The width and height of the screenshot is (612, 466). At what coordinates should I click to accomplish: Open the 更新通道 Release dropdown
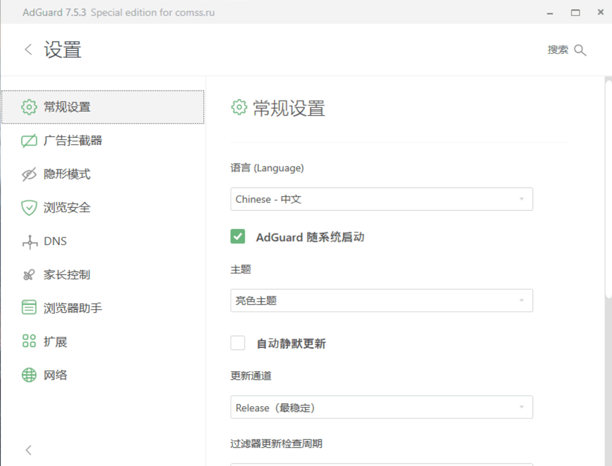(381, 407)
